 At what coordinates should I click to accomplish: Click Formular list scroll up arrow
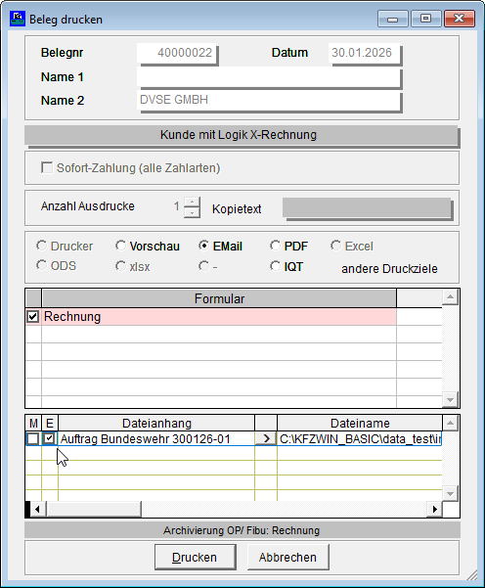click(450, 297)
